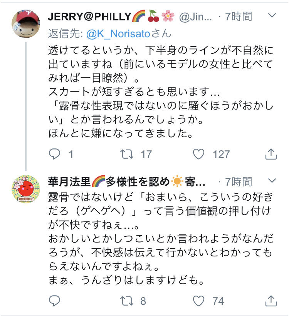This screenshot has width=289, height=316.
Task: Open the 7時間 timestamp on first tweet
Action: 238,17
